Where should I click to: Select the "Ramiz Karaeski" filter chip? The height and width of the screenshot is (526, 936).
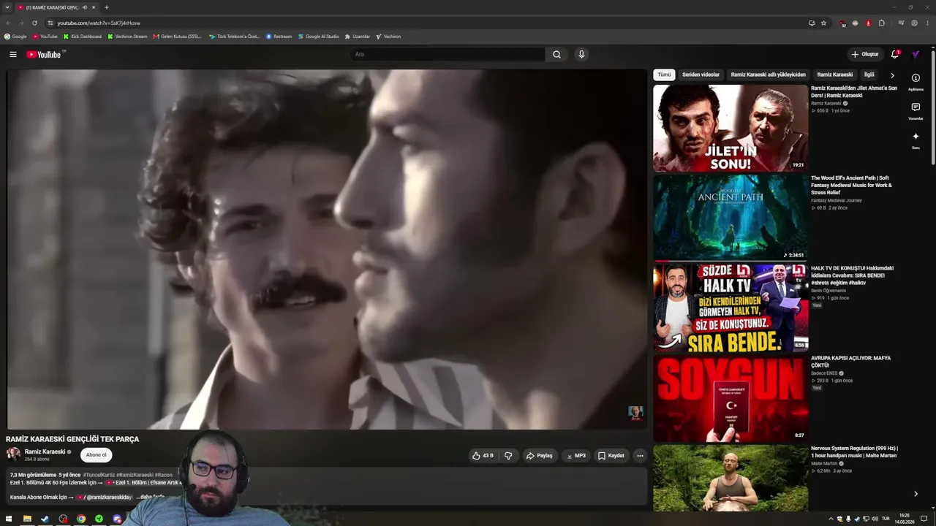coord(835,75)
